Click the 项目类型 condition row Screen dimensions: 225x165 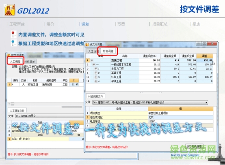[x=119, y=113]
